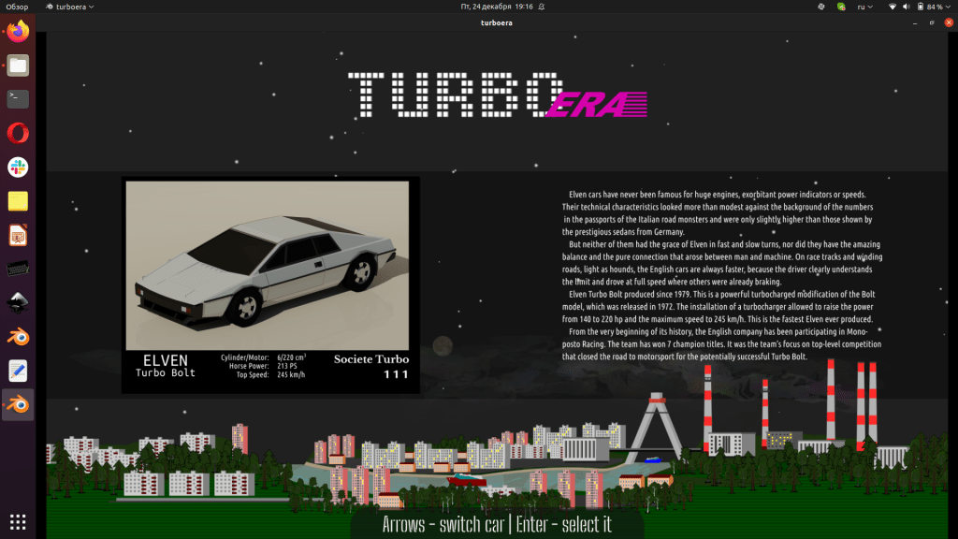Click the Обзор activities menu
The image size is (958, 539).
[16, 7]
